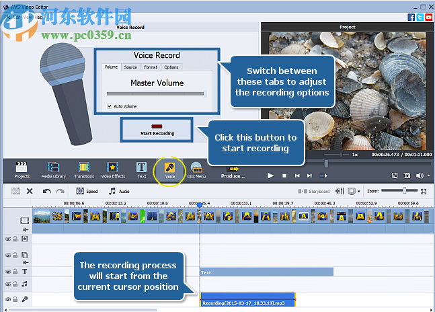Lock the voice recording track
This screenshot has width=435, height=312.
coord(15,299)
